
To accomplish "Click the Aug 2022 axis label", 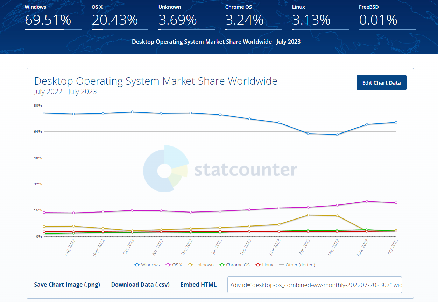I will 70,247.
